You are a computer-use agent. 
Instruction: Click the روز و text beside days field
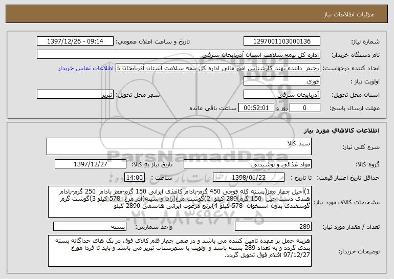[x=281, y=109]
